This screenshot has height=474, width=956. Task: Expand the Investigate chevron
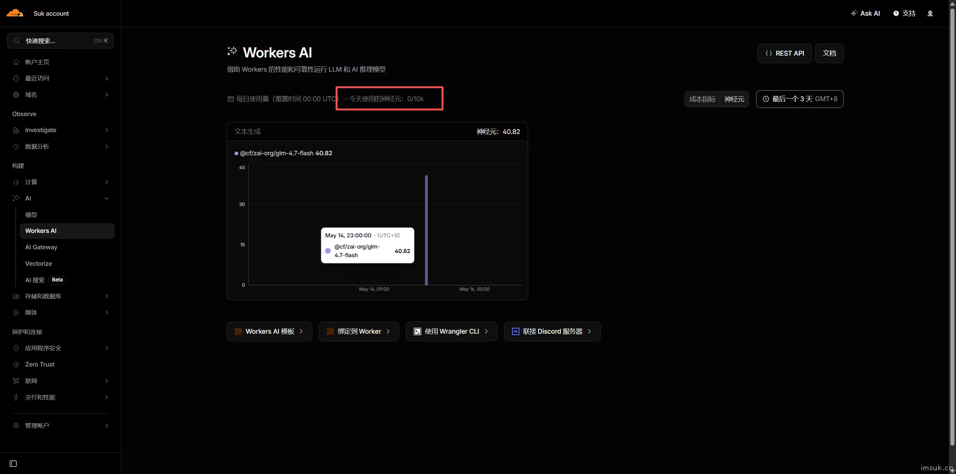point(107,130)
